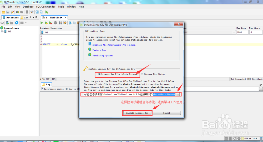Open the View menu

pos(18,7)
